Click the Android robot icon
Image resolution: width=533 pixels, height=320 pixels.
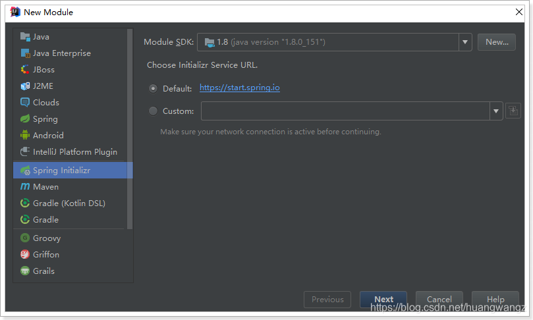point(25,135)
